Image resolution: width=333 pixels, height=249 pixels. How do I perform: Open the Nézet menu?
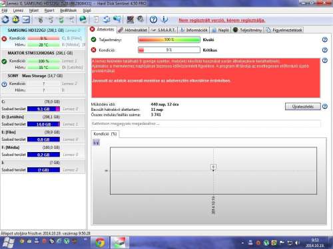pyautogui.click(x=34, y=11)
